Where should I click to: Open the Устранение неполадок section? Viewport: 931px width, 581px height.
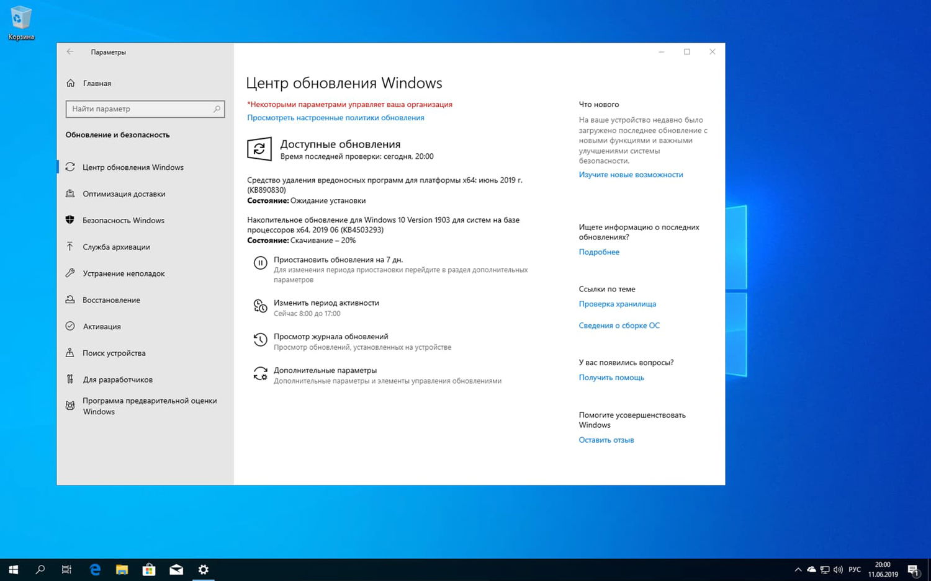(124, 273)
